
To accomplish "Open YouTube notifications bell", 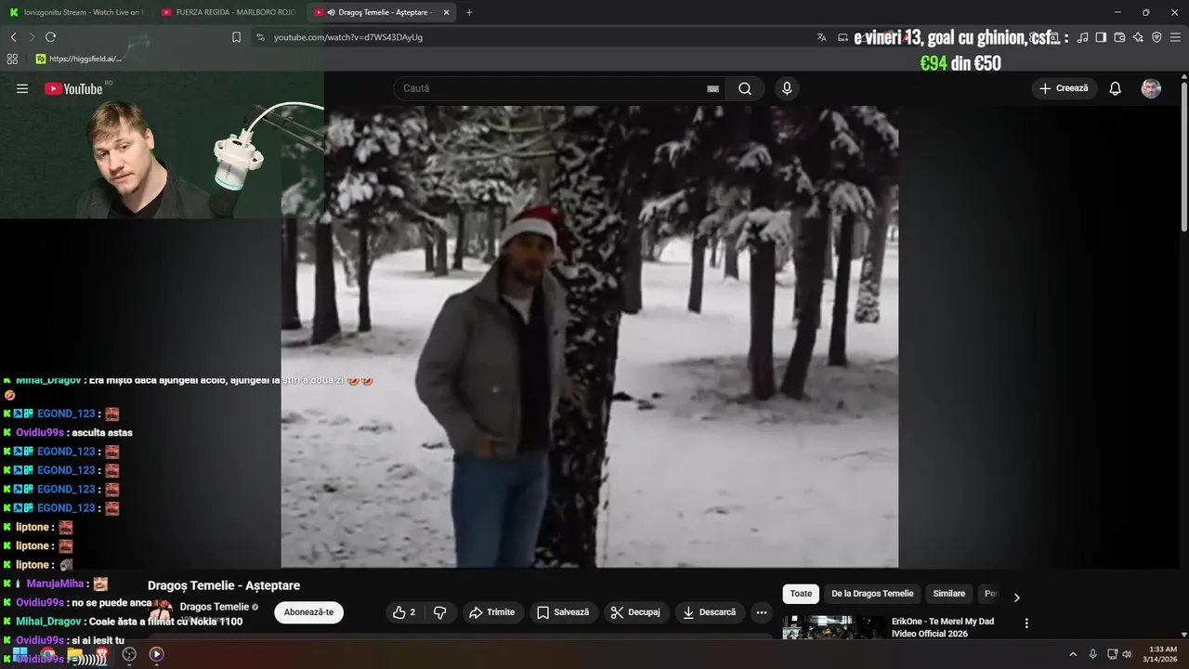I will (1116, 88).
